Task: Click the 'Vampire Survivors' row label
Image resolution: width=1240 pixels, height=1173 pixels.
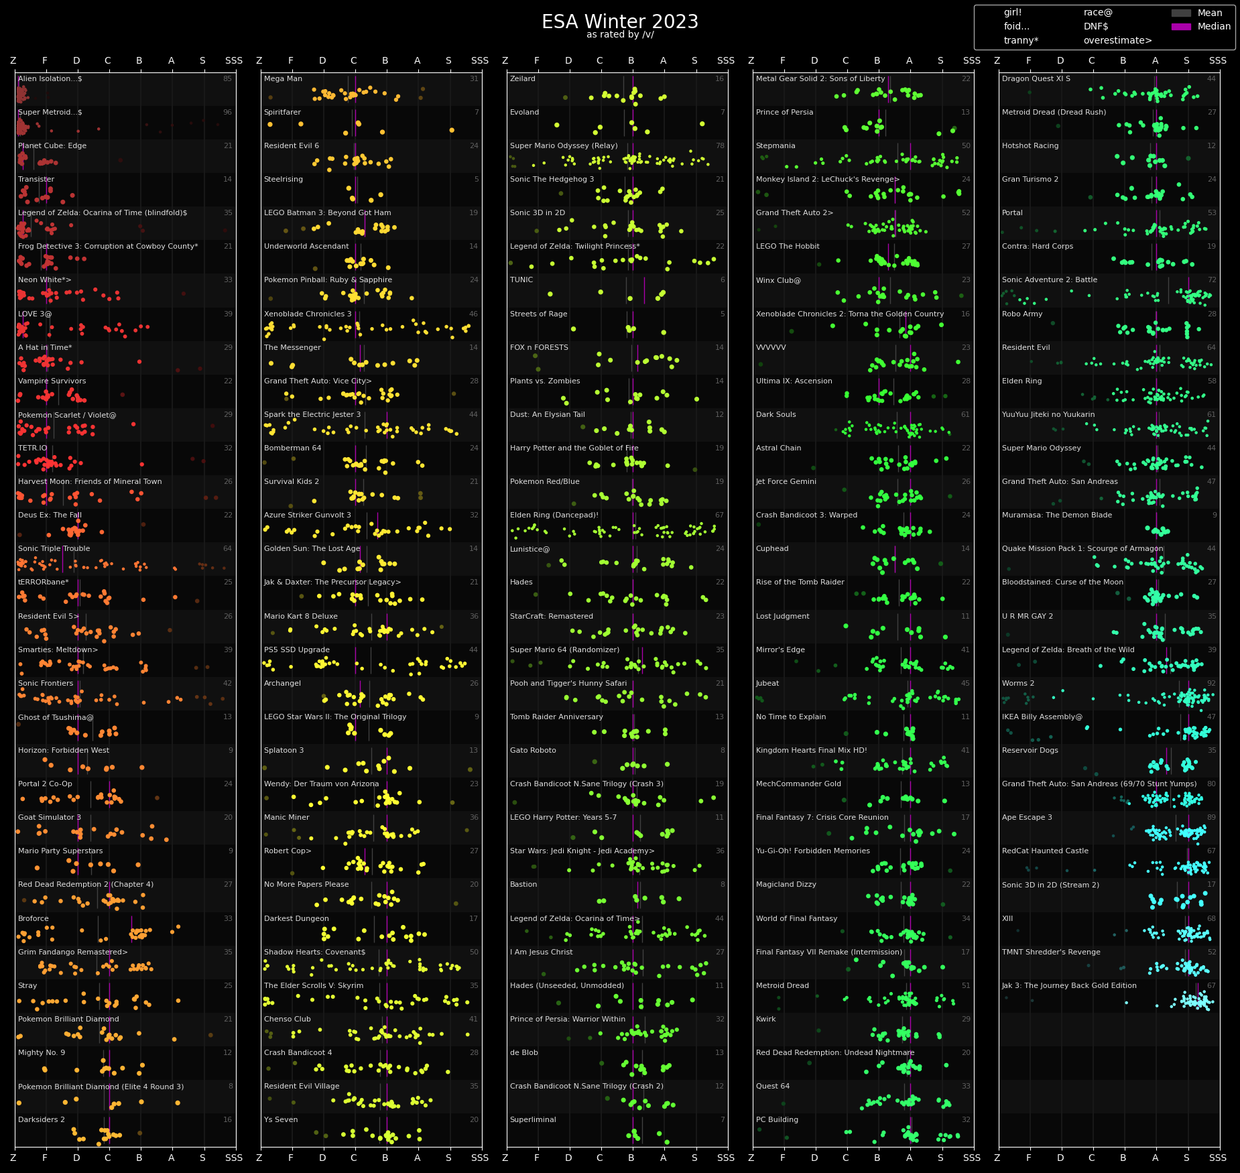Action: 52,381
